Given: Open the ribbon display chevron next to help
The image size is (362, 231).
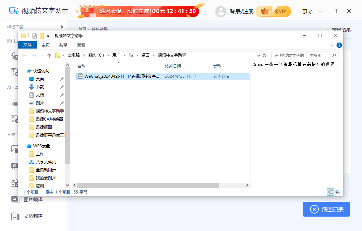Looking at the screenshot, I should [x=332, y=45].
